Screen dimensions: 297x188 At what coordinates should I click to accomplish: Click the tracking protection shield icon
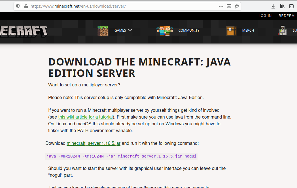(18, 6)
